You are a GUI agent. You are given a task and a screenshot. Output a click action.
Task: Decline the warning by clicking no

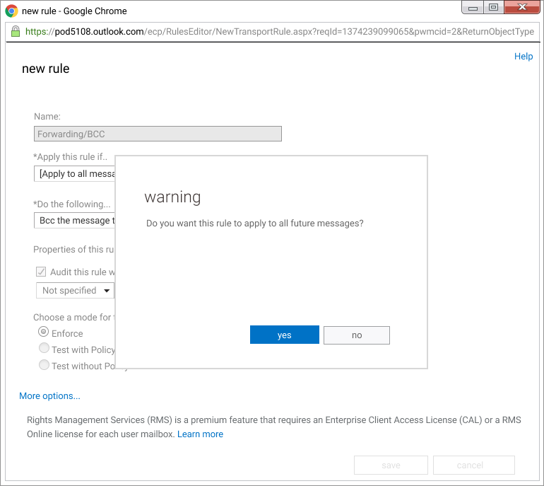pos(356,335)
